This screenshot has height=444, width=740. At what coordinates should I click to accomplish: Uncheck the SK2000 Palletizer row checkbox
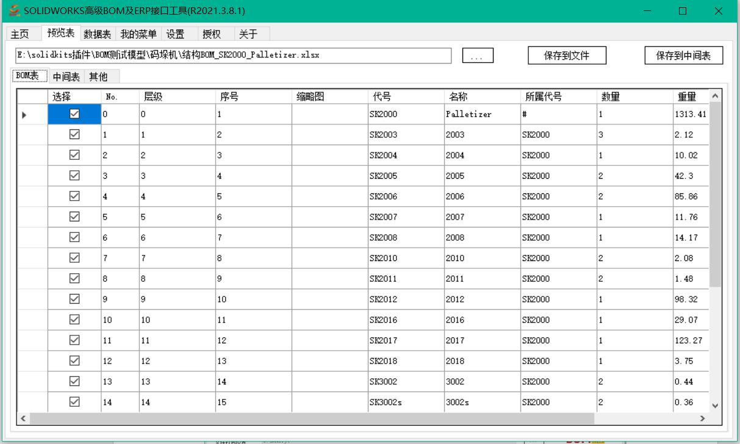tap(73, 114)
